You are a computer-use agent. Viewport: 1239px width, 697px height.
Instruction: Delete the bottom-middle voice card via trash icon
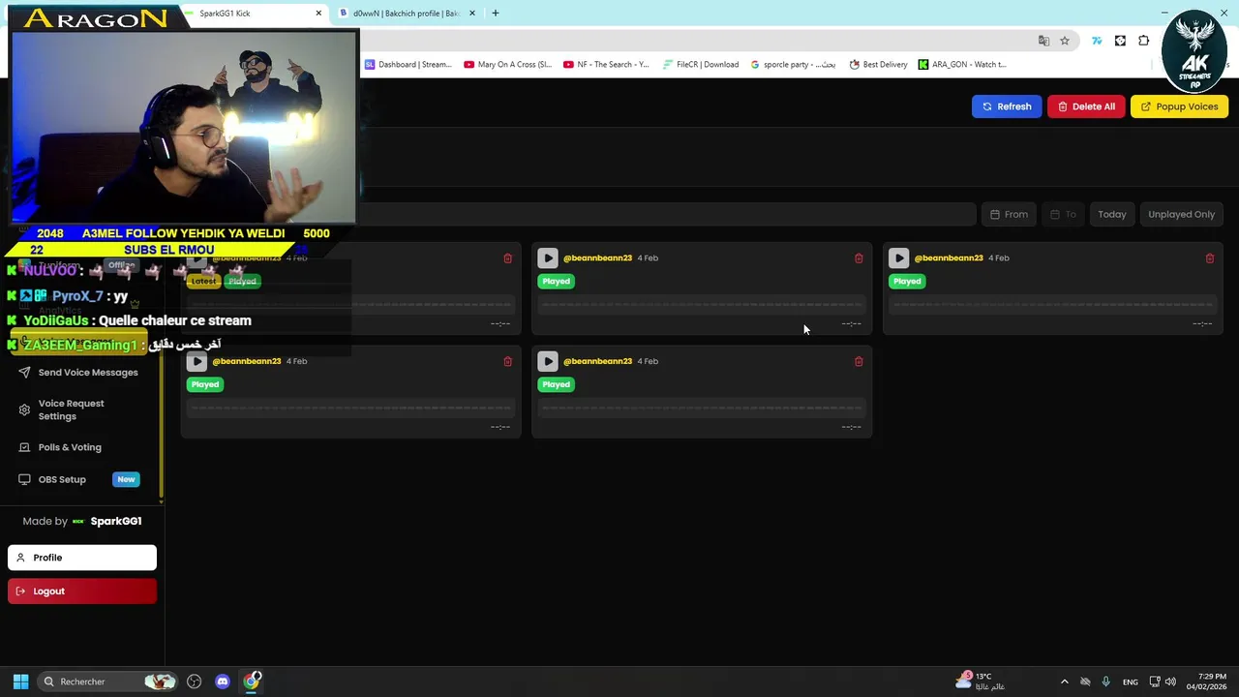coord(859,361)
